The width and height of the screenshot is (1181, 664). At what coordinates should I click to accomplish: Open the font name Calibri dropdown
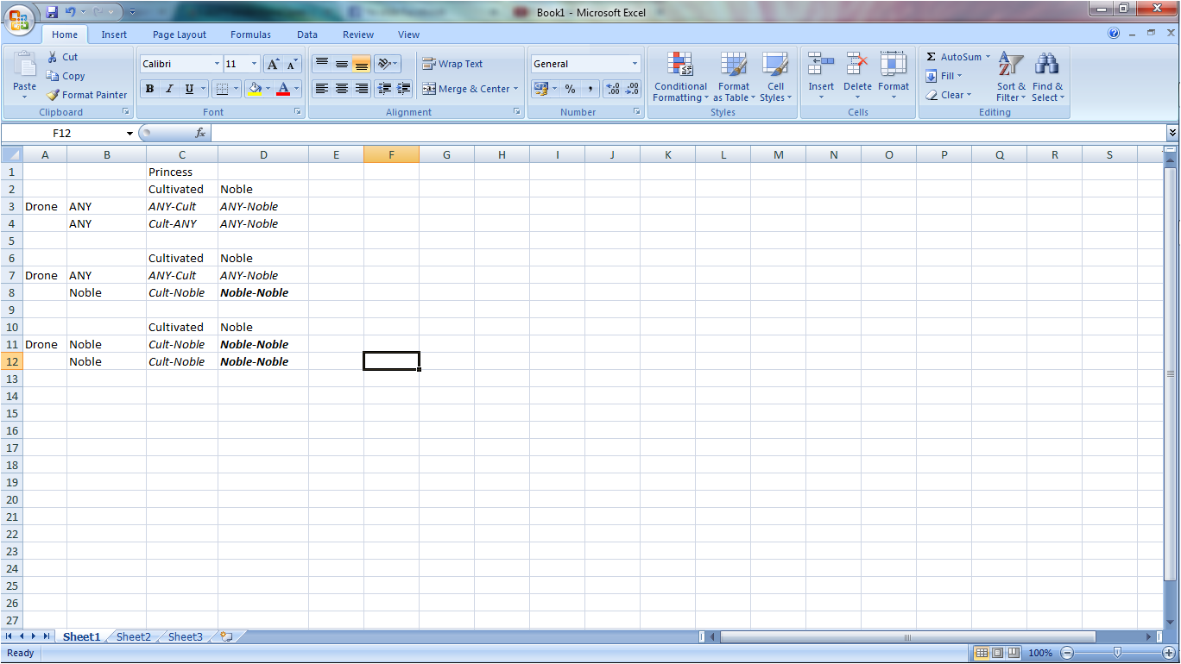click(217, 64)
